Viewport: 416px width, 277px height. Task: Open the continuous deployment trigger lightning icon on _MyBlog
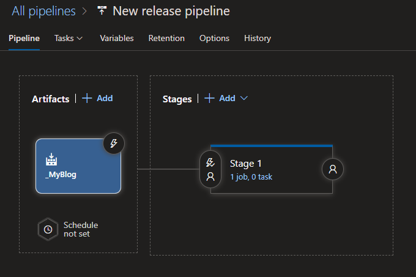[114, 143]
